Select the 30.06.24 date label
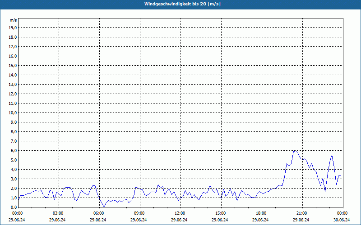 coord(342,220)
